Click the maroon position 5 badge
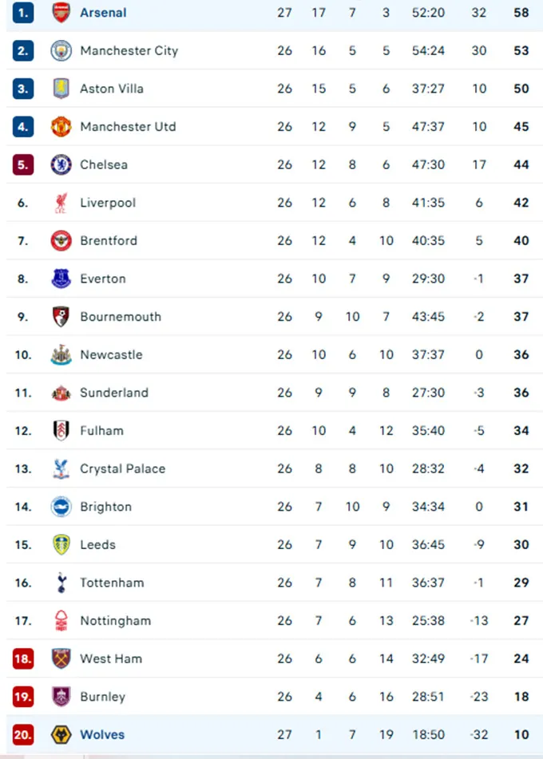543x759 pixels. coord(23,165)
